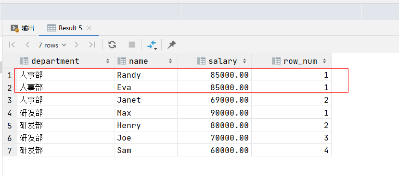Select Henry's 研发部 department cell
This screenshot has height=177, width=399.
coord(66,125)
